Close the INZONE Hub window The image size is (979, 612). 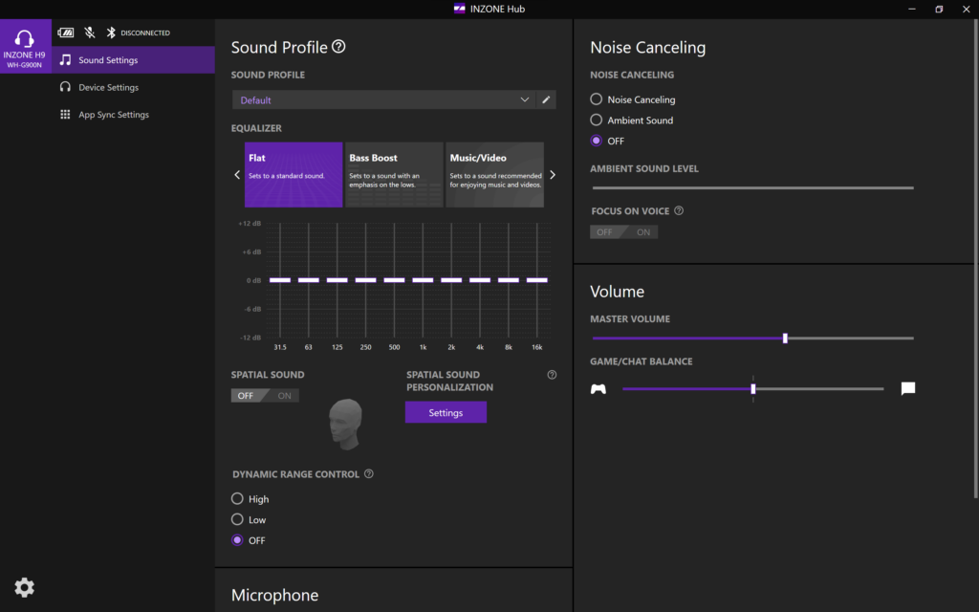(966, 9)
